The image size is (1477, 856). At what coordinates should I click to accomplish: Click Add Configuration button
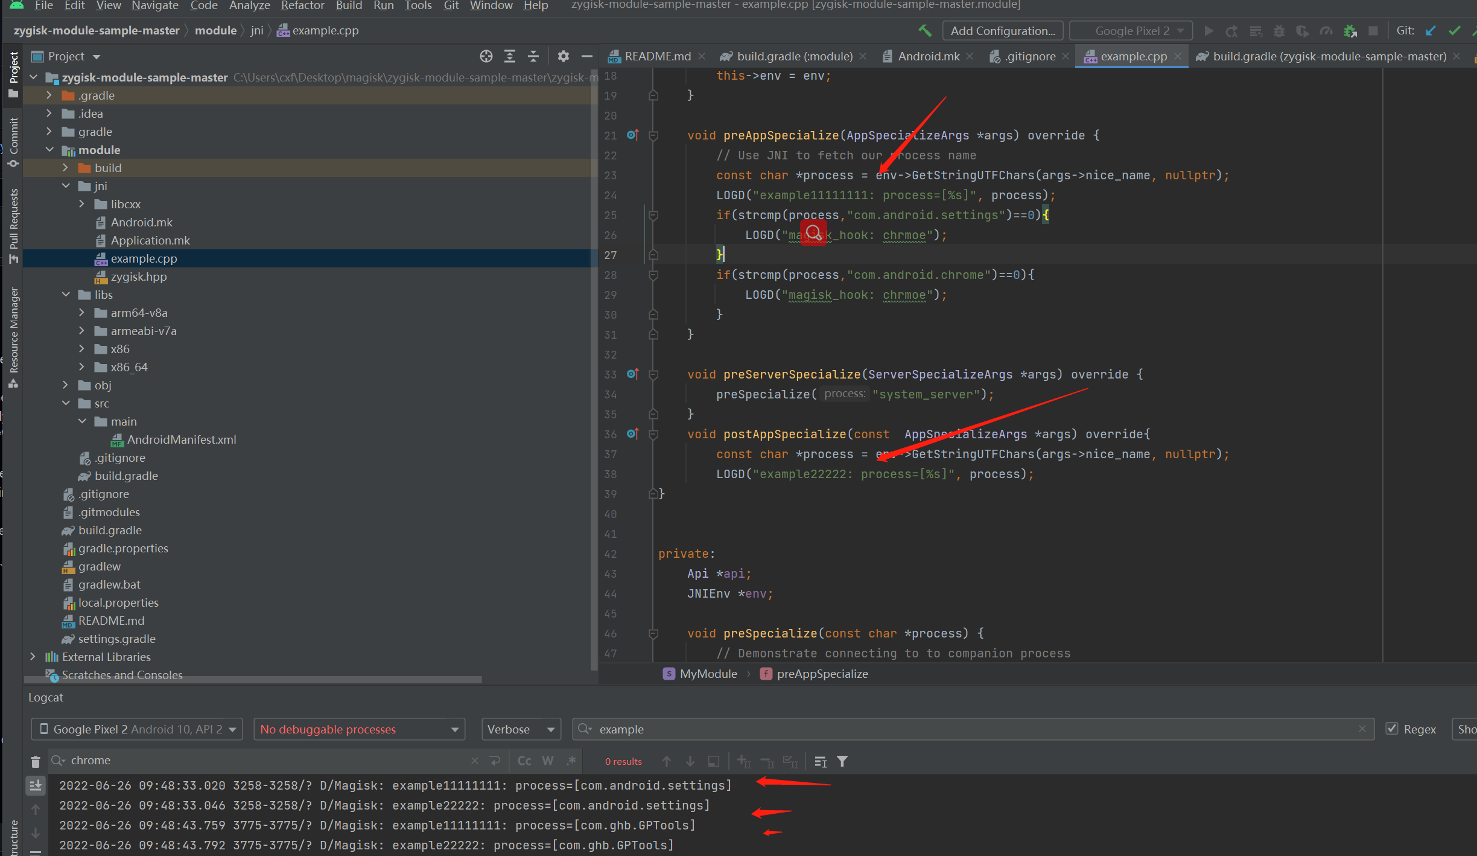click(x=1002, y=30)
